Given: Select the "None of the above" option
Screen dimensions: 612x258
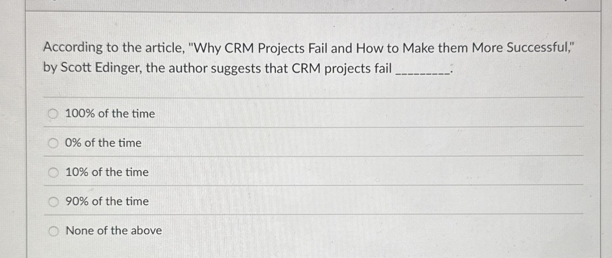Looking at the screenshot, I should coord(53,230).
